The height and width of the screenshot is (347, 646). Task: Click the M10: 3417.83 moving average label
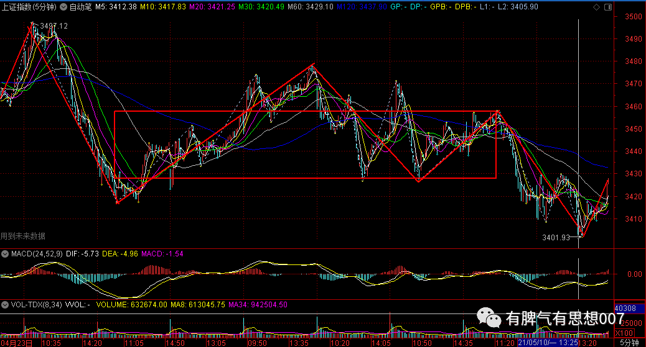[162, 7]
